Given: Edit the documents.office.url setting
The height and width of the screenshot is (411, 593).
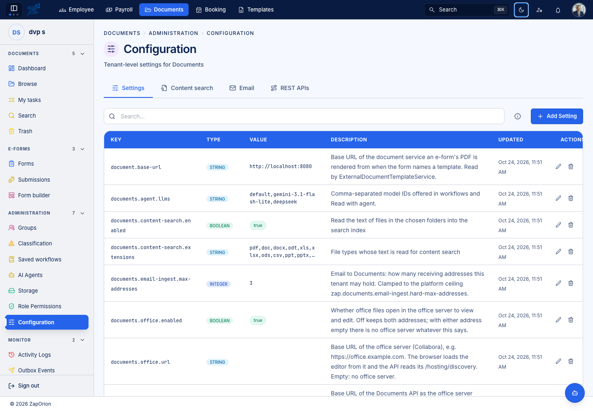Looking at the screenshot, I should tap(558, 361).
